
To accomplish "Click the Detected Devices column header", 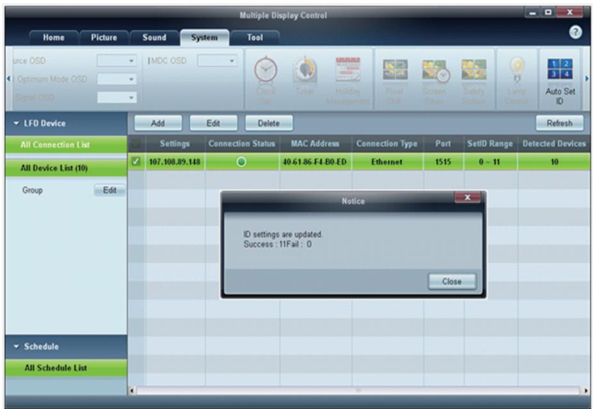I will (x=554, y=144).
